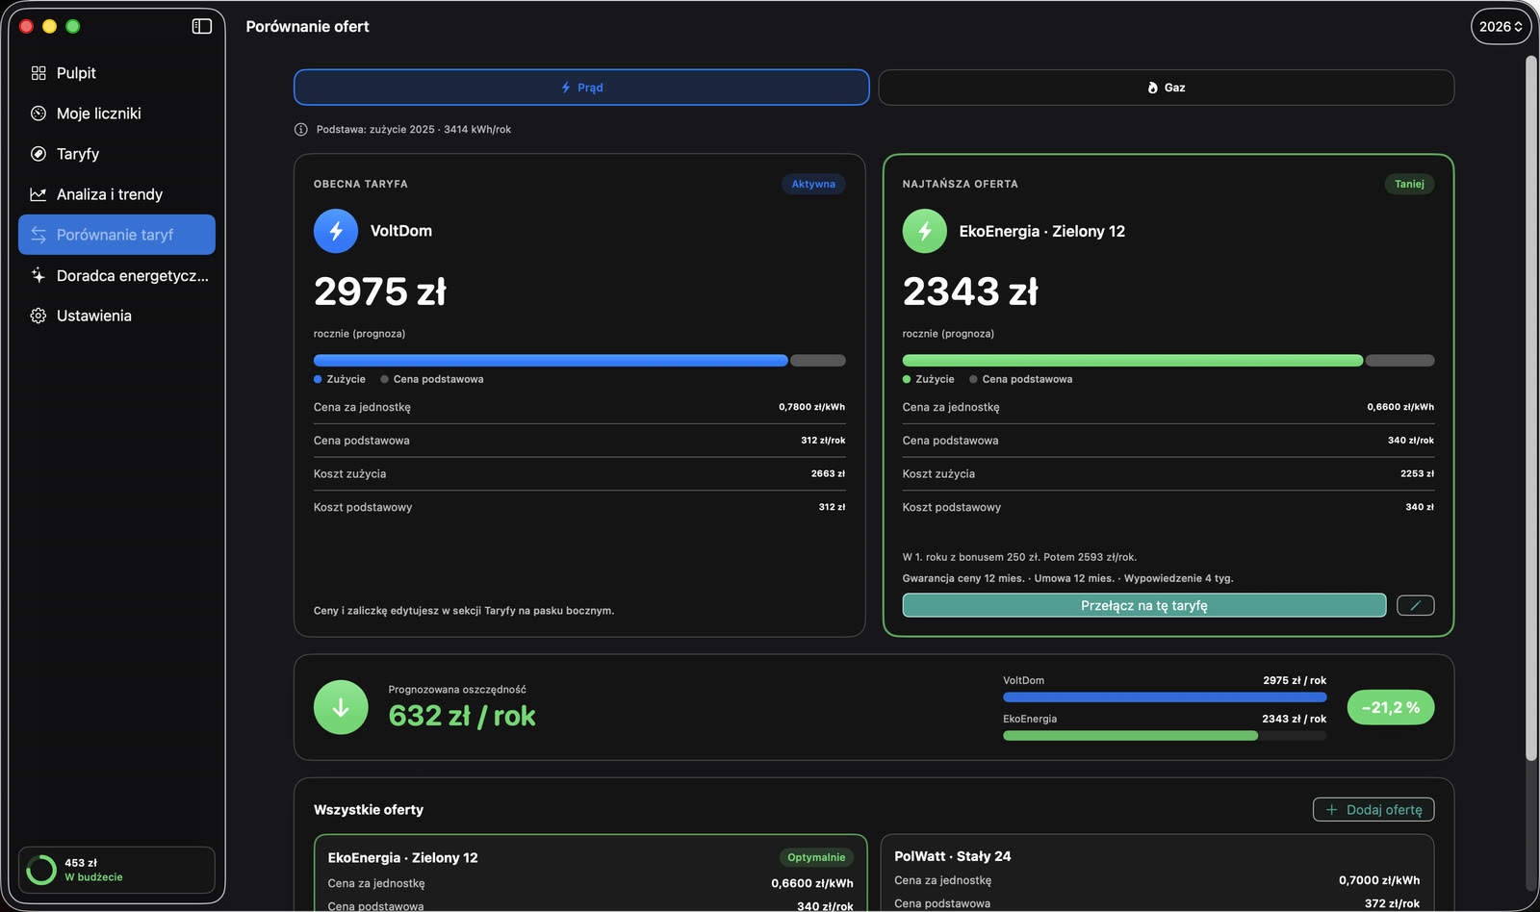Click the 2253 zł usage cost

(x=1417, y=473)
